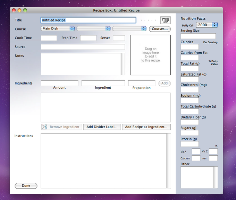Click the Add ingredient button
Image resolution: width=236 pixels, height=200 pixels.
165,83
